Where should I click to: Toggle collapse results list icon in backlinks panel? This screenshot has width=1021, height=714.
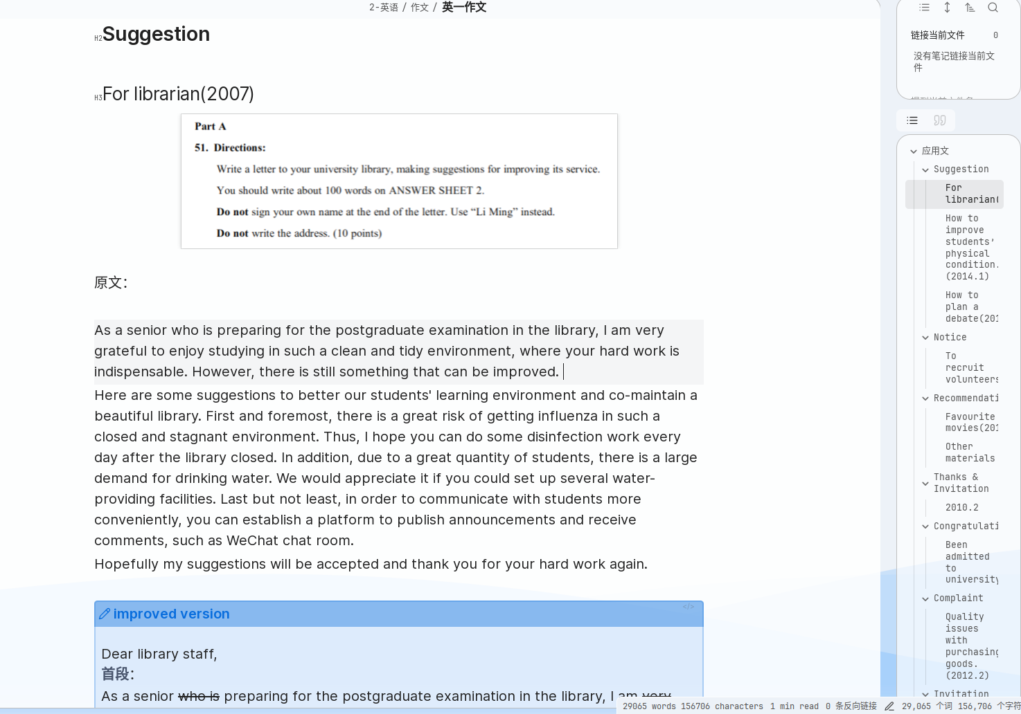click(x=924, y=8)
